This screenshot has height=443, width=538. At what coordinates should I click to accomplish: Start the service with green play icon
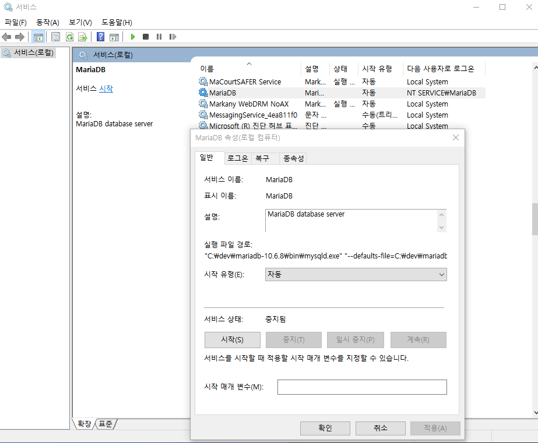tap(133, 37)
